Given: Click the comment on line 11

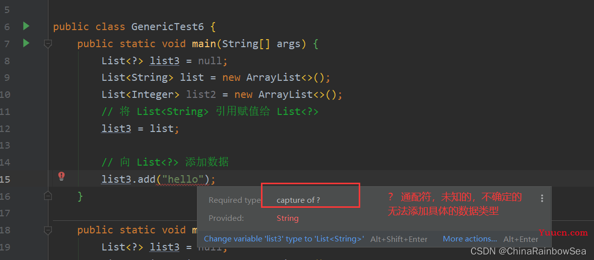Looking at the screenshot, I should pyautogui.click(x=210, y=112).
